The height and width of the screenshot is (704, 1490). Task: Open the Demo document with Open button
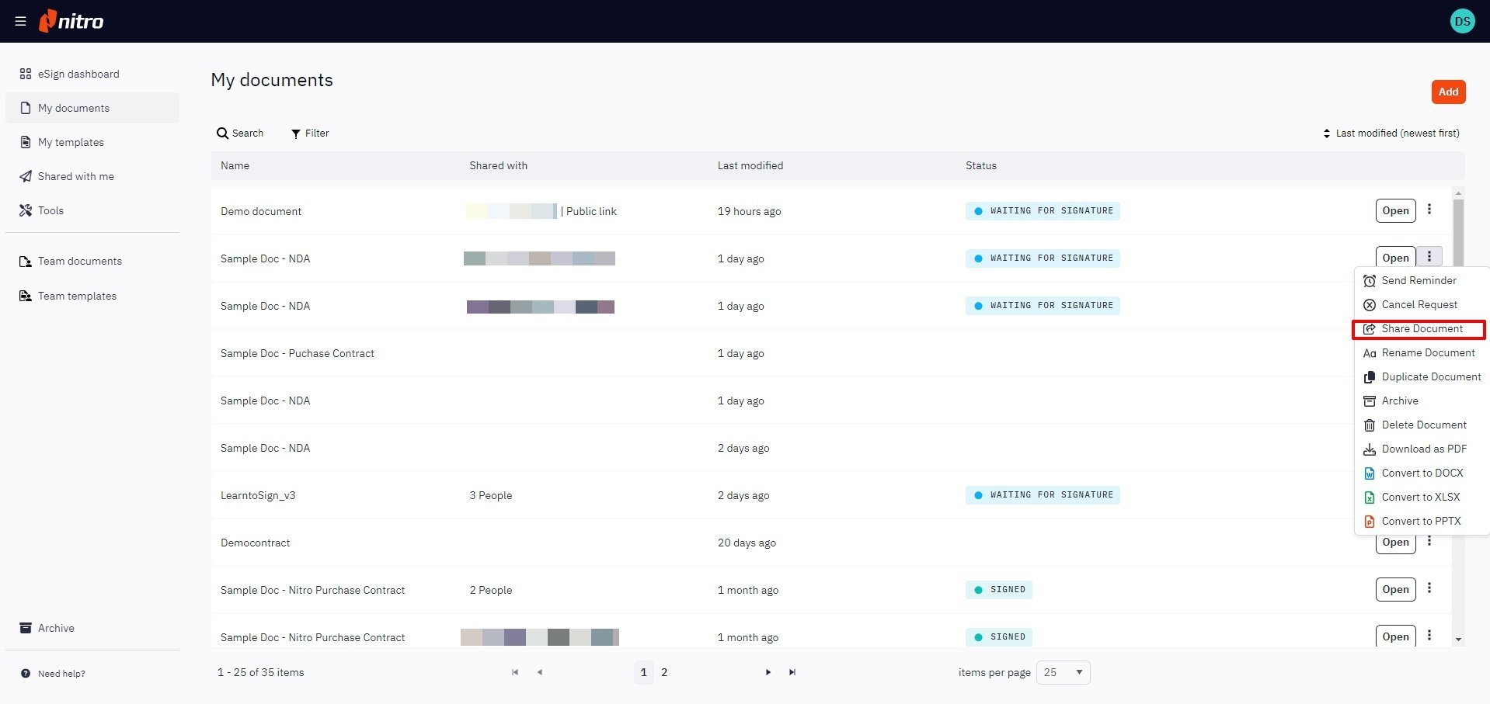(1395, 210)
